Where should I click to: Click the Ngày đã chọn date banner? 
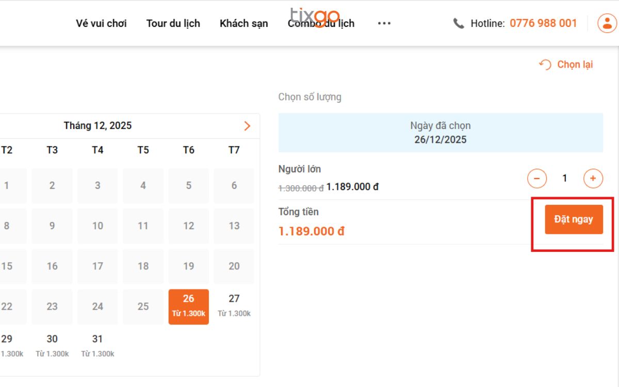[440, 133]
